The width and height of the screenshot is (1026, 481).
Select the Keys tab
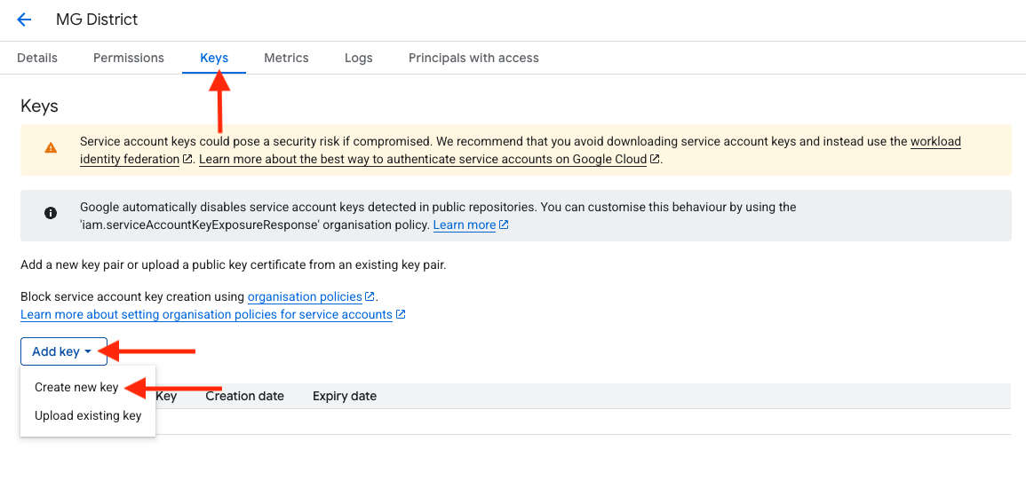pyautogui.click(x=214, y=58)
